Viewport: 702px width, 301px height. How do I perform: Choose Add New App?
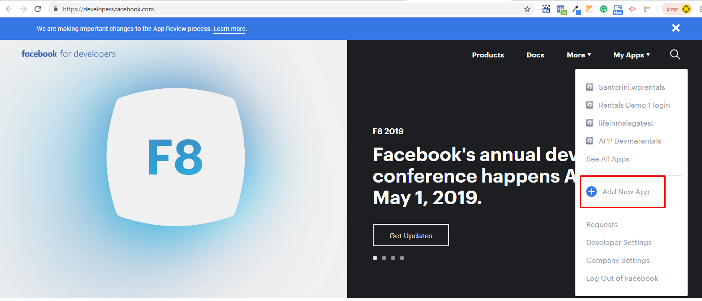(x=626, y=192)
